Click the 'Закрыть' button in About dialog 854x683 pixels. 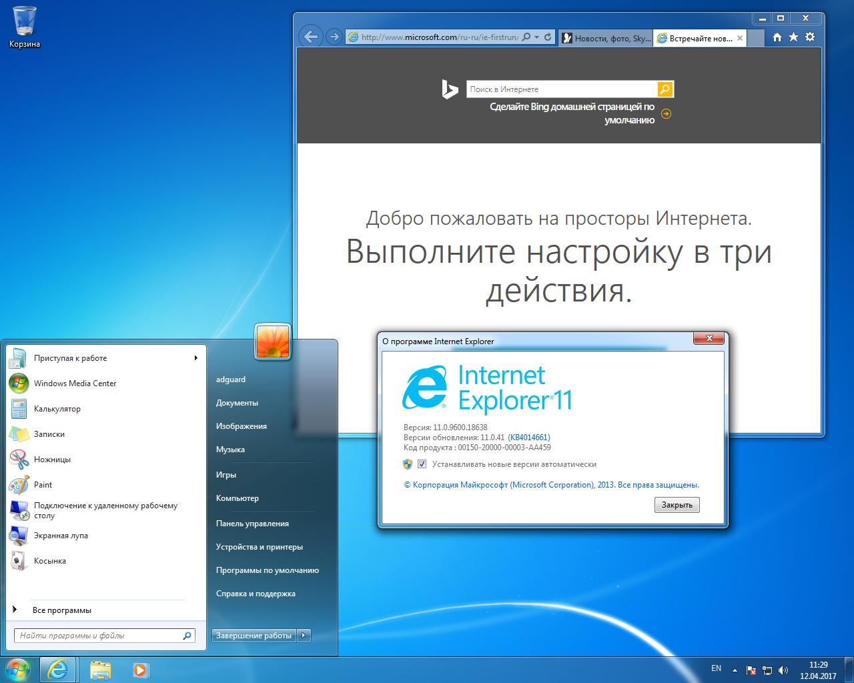pos(677,505)
